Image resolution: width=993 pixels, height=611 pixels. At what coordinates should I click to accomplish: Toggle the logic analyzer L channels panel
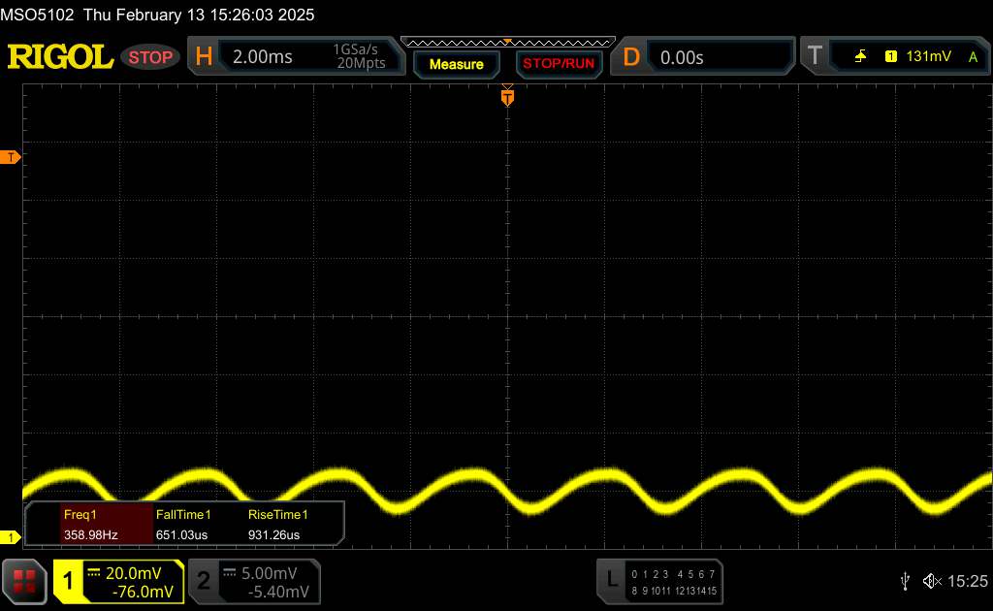coord(661,580)
